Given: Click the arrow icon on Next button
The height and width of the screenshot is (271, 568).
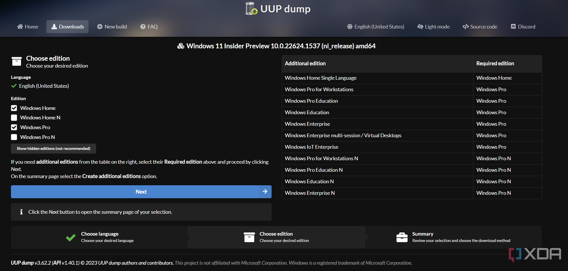Looking at the screenshot, I should (x=265, y=192).
